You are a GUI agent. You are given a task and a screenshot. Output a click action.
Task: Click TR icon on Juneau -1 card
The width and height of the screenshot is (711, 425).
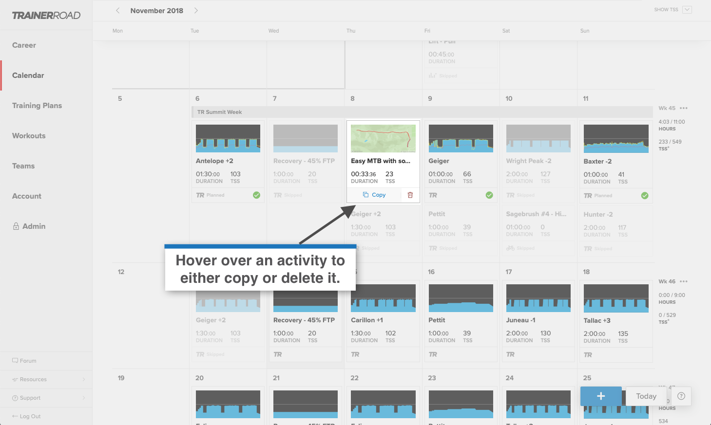(510, 354)
